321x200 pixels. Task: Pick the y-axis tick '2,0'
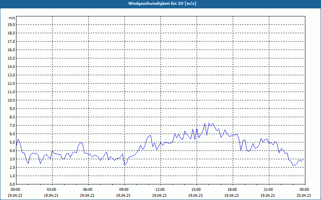(12, 167)
